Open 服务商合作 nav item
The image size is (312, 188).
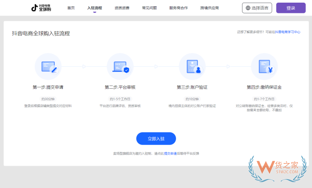coord(178,8)
